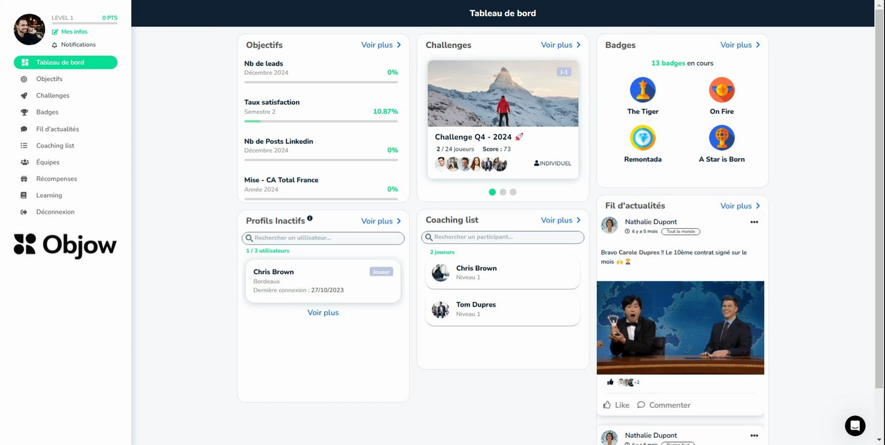The height and width of the screenshot is (445, 885).
Task: Click the Challenge Q4 - 2024 title
Action: click(479, 137)
